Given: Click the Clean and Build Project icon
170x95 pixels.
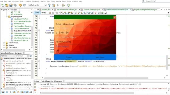Looking at the screenshot, I should point(53,5).
